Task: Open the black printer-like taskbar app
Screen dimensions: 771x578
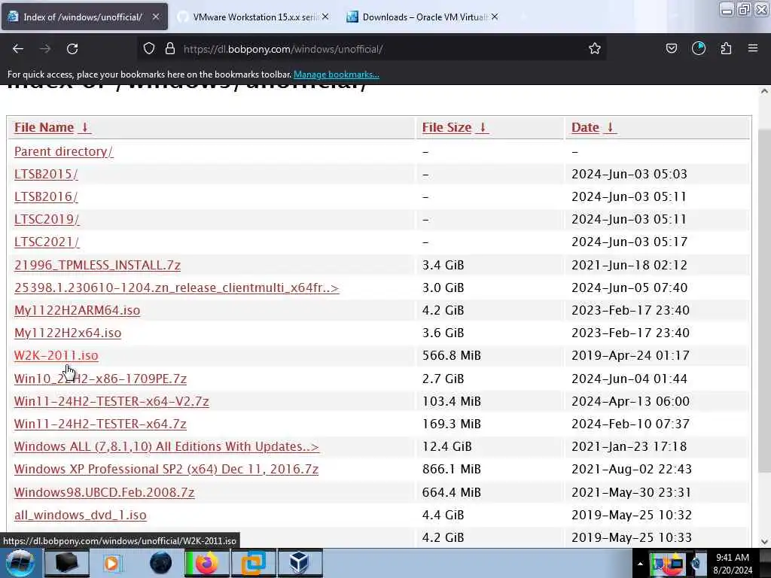Action: 66,563
